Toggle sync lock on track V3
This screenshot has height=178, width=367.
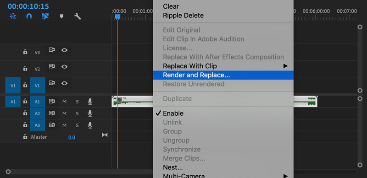[x=52, y=50]
